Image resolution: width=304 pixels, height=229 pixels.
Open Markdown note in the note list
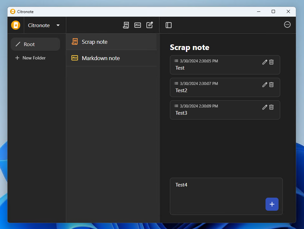pyautogui.click(x=111, y=58)
